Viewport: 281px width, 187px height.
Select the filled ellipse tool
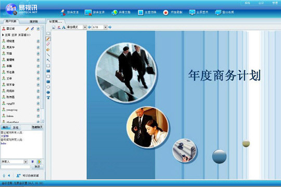(48, 92)
